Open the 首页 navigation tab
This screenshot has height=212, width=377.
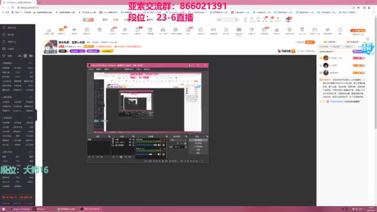pyautogui.click(x=105, y=20)
